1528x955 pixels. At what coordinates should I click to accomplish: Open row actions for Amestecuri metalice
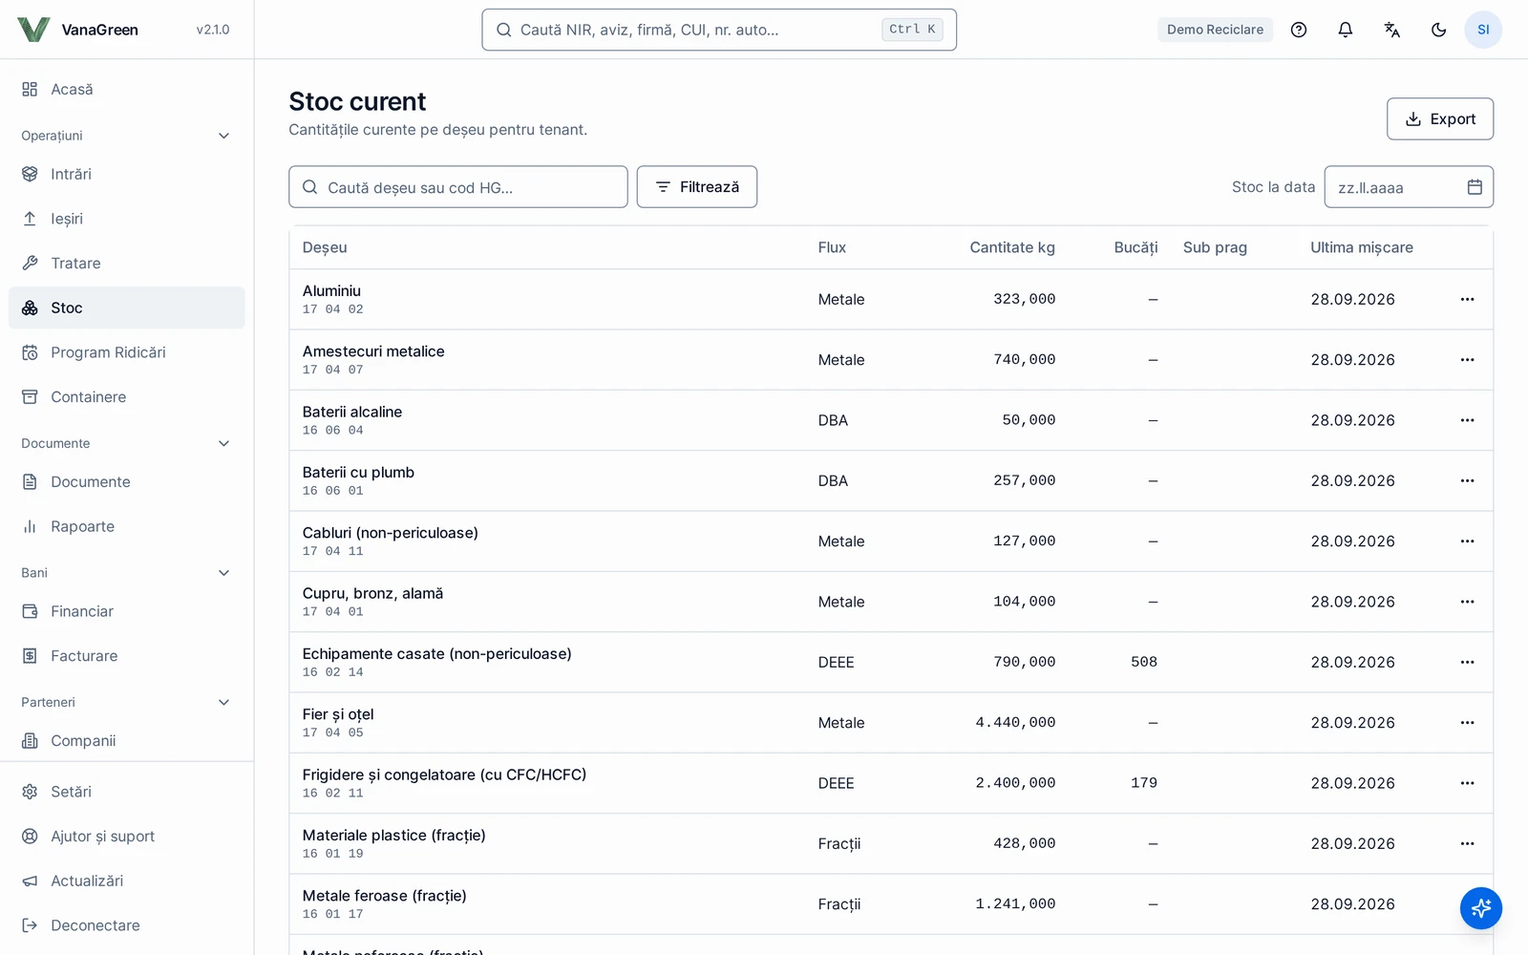pyautogui.click(x=1467, y=360)
